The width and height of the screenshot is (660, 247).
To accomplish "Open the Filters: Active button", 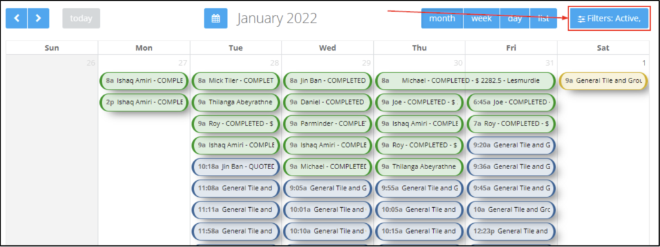I will [610, 19].
